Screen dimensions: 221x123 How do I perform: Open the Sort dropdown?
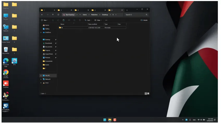point(88,20)
